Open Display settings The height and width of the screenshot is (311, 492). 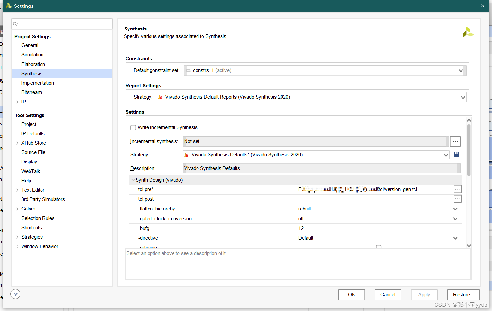coord(29,162)
